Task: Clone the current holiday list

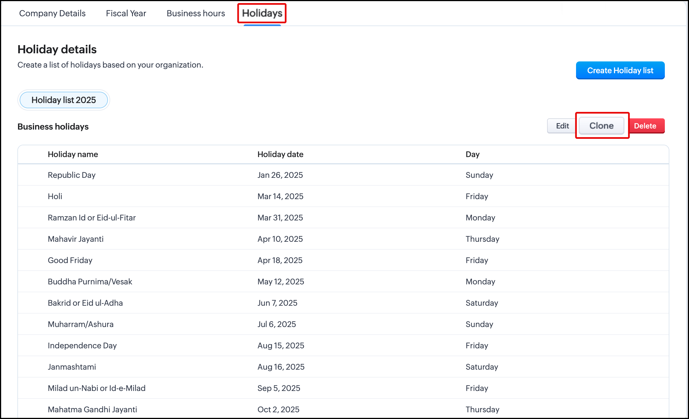Action: tap(601, 126)
